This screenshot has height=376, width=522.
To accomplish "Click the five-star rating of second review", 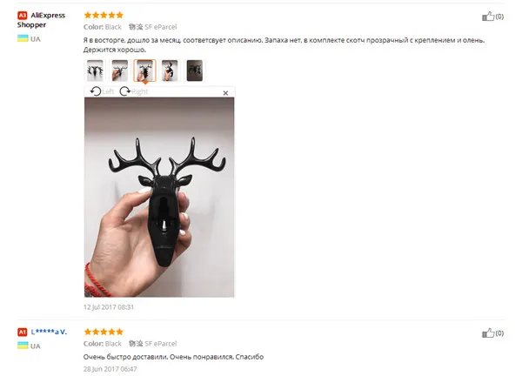I will (104, 332).
